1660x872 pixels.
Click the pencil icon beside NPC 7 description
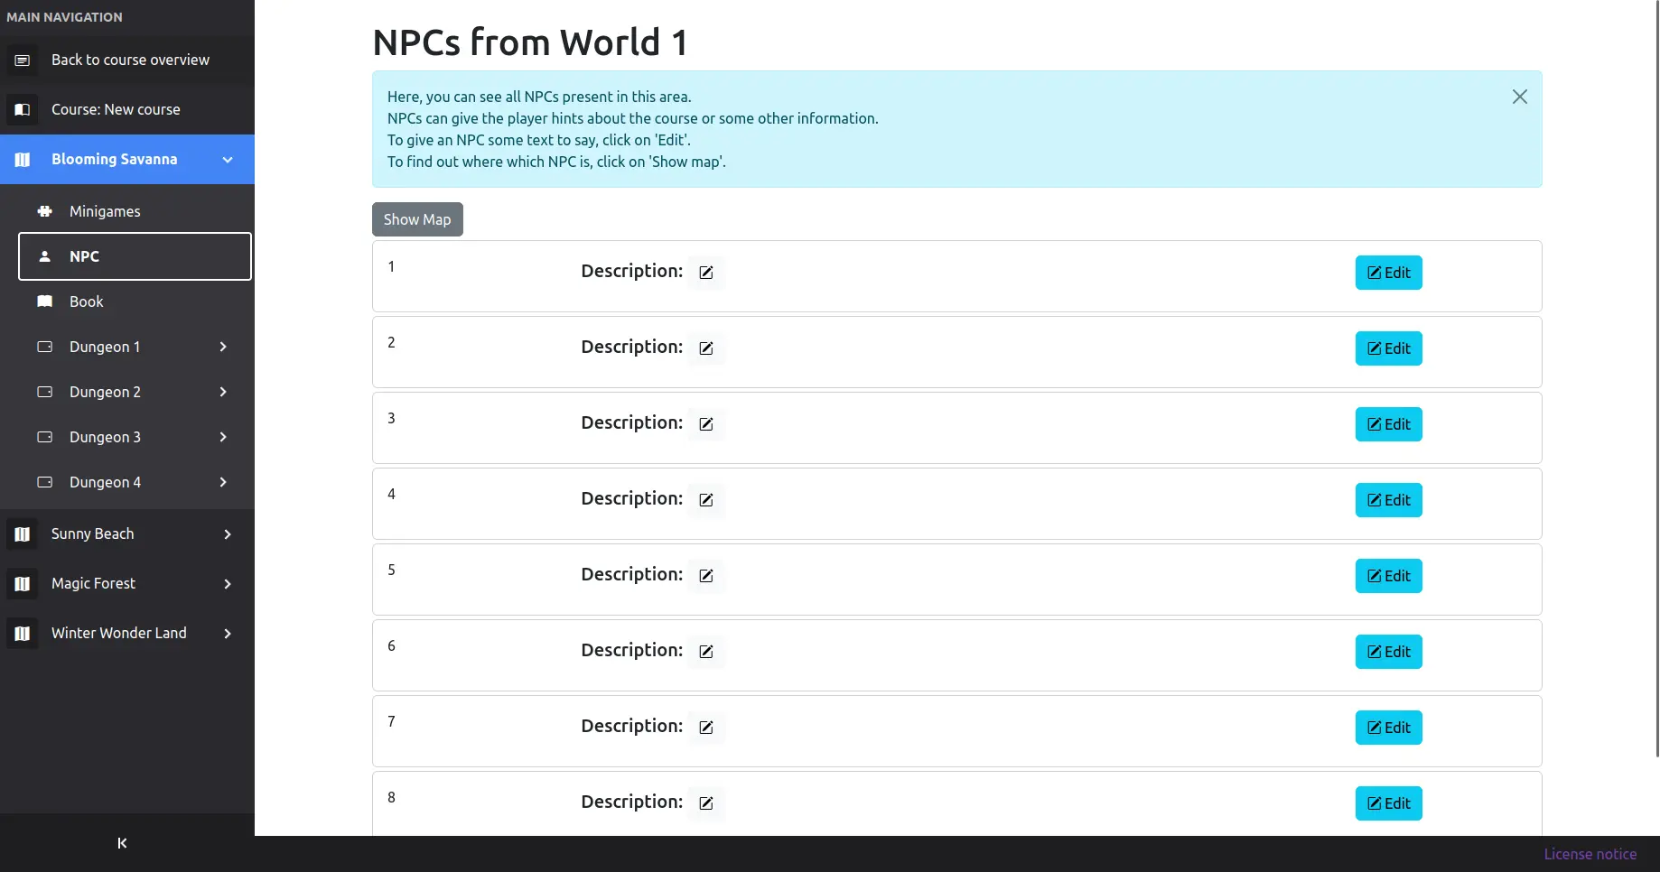706,728
